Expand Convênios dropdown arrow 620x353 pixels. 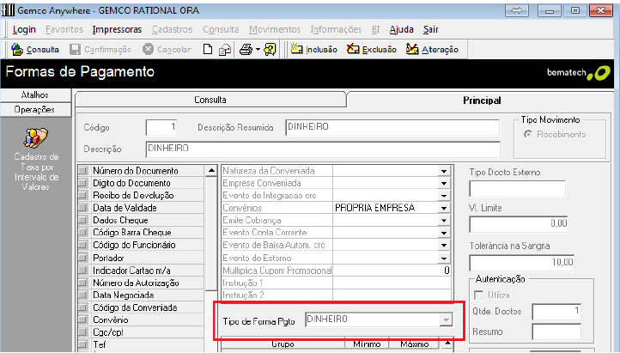coord(444,208)
